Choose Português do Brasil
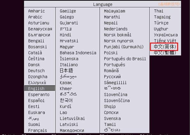 click(x=125, y=59)
